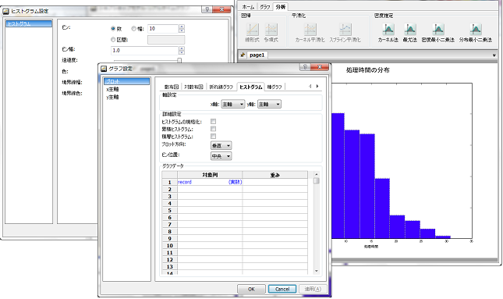Open the page list dropdown arrow right of page1
The height and width of the screenshot is (299, 503).
(494, 55)
